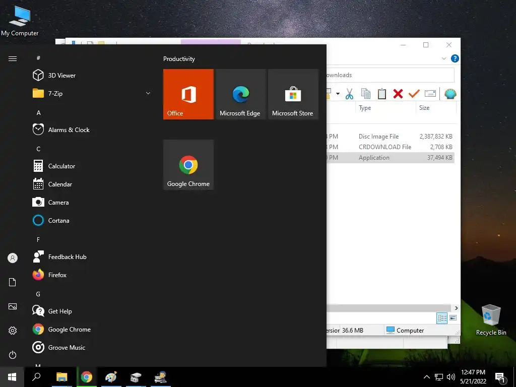Click the G letter section header

[x=38, y=294]
